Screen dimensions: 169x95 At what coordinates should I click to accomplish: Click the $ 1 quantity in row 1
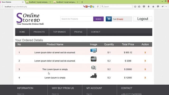tap(109, 53)
